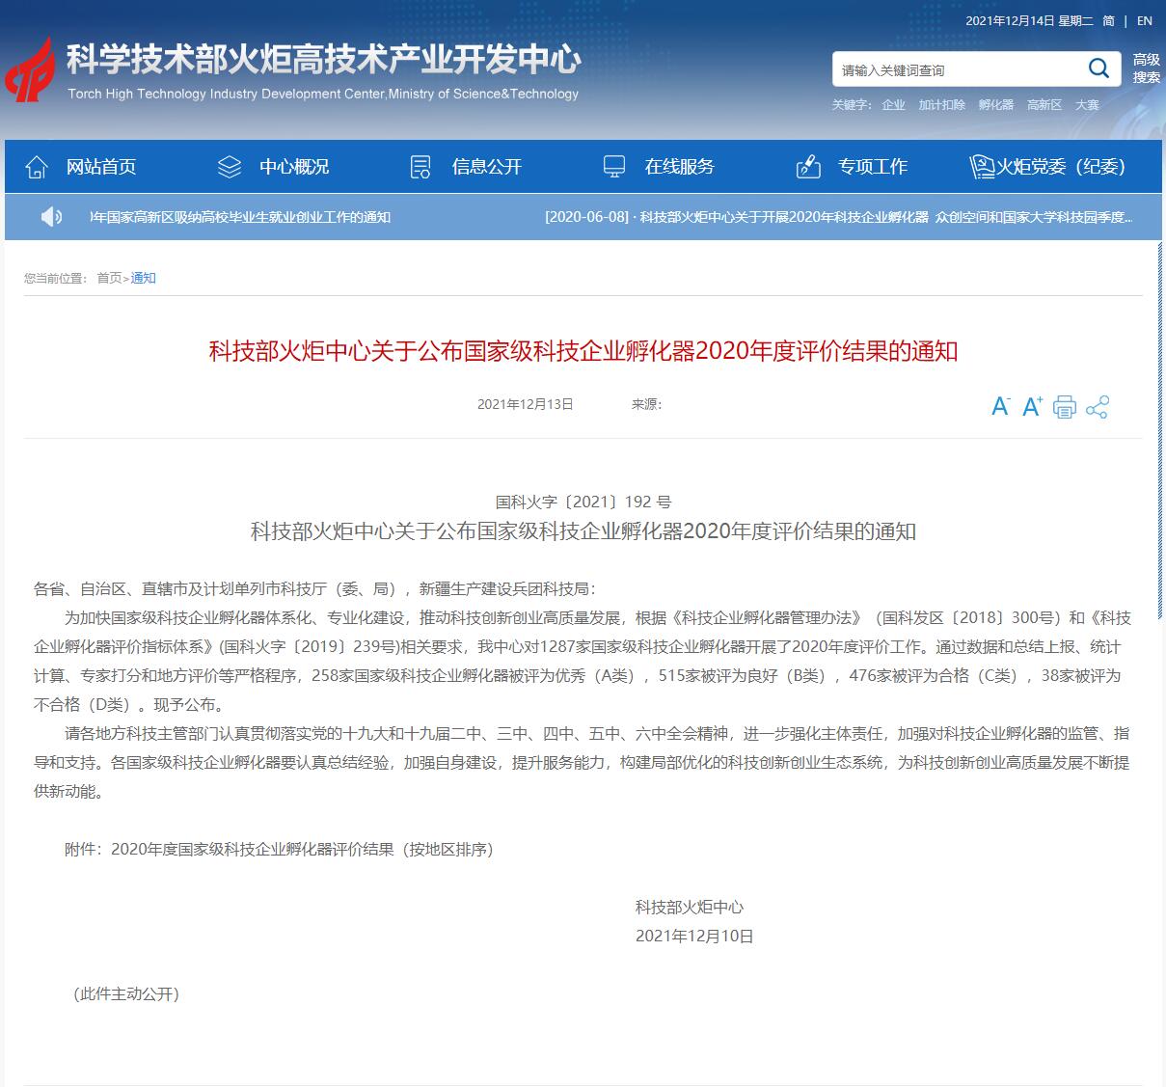Click the 孵化器 keyword link
The image size is (1166, 1087).
[995, 104]
